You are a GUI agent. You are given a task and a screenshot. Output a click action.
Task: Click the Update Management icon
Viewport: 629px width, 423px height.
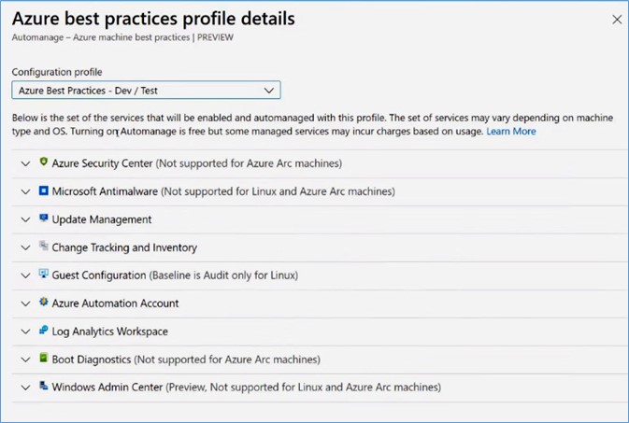43,219
